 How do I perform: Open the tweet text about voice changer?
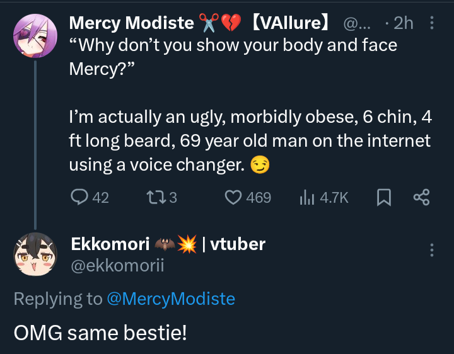(x=249, y=140)
